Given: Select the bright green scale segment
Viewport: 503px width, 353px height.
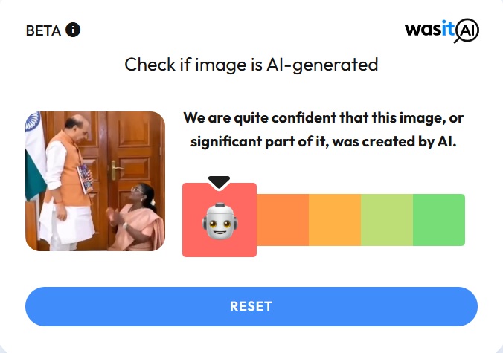Looking at the screenshot, I should pos(439,220).
